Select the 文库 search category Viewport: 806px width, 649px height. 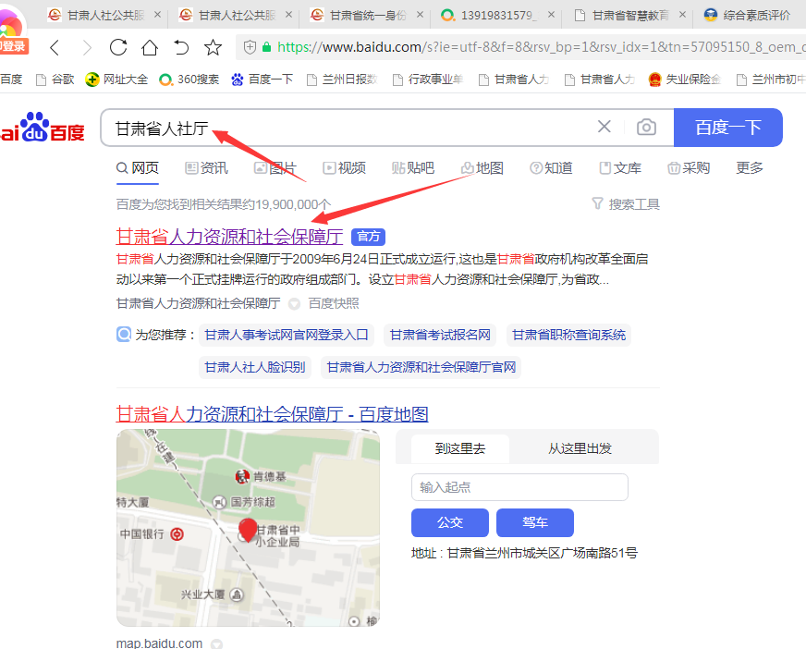coord(620,167)
